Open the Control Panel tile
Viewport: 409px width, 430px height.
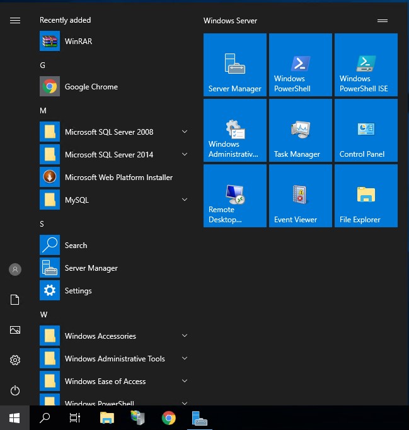pos(366,130)
